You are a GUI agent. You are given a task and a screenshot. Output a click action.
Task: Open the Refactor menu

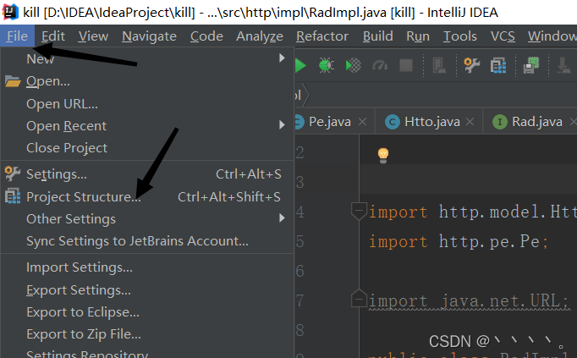322,36
